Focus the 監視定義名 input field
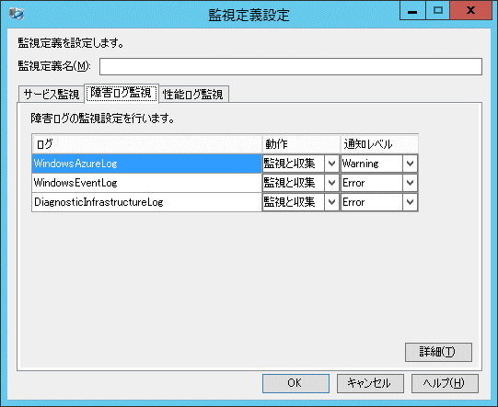Image resolution: width=498 pixels, height=407 pixels. pyautogui.click(x=291, y=66)
